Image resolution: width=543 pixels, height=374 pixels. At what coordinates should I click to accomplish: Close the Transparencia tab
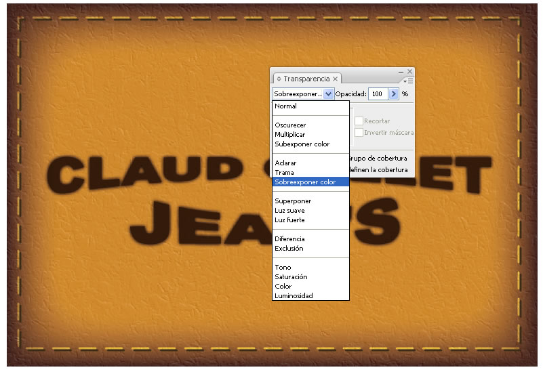pyautogui.click(x=335, y=79)
